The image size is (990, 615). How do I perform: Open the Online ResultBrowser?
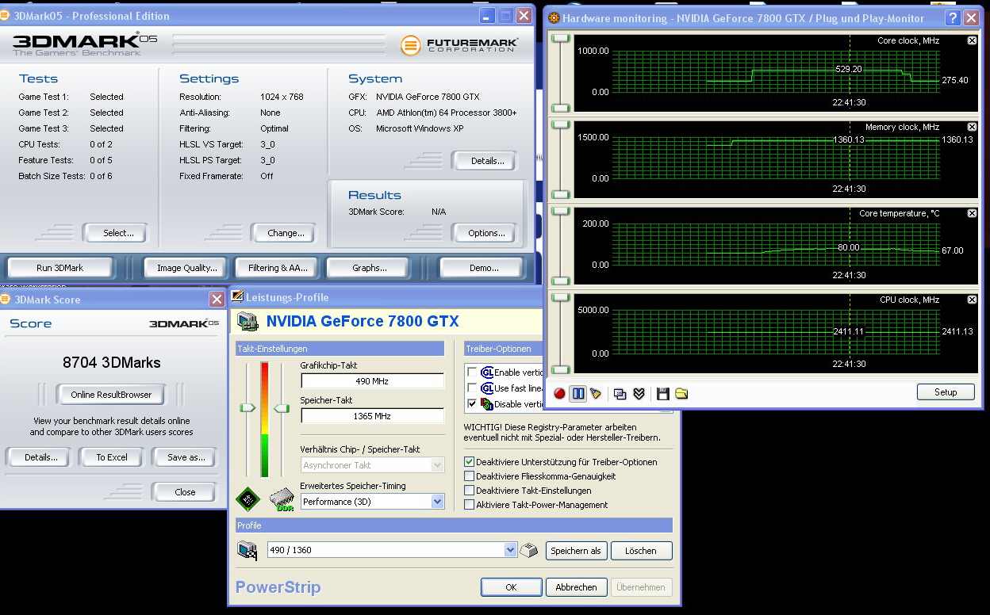(111, 395)
